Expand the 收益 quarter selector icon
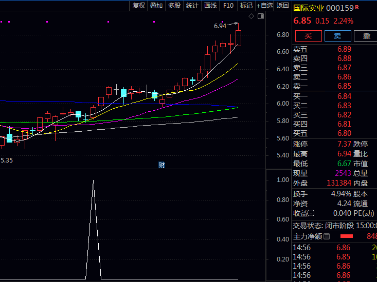This screenshot has height=282, width=377. pyautogui.click(x=312, y=213)
